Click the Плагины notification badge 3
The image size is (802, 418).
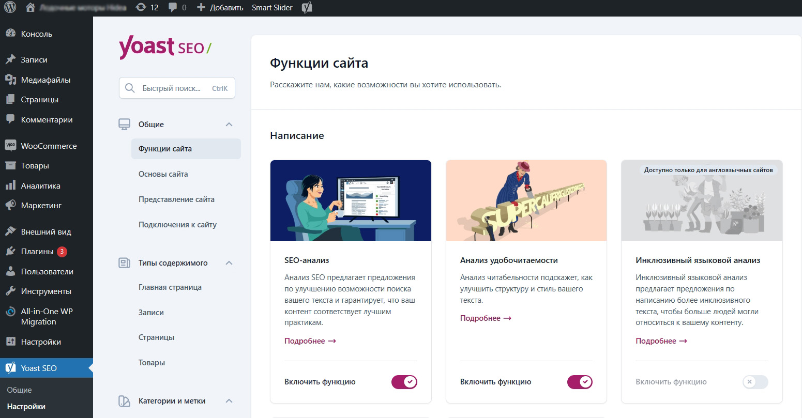[x=62, y=252]
